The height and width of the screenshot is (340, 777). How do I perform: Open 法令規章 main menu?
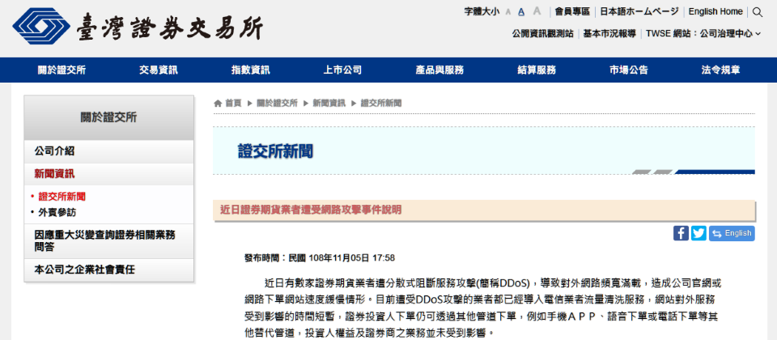(x=721, y=70)
